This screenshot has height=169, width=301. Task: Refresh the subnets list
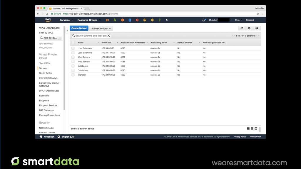pos(242,28)
